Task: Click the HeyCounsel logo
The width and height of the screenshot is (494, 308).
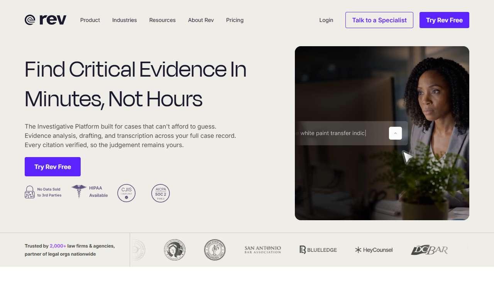Action: [x=374, y=250]
